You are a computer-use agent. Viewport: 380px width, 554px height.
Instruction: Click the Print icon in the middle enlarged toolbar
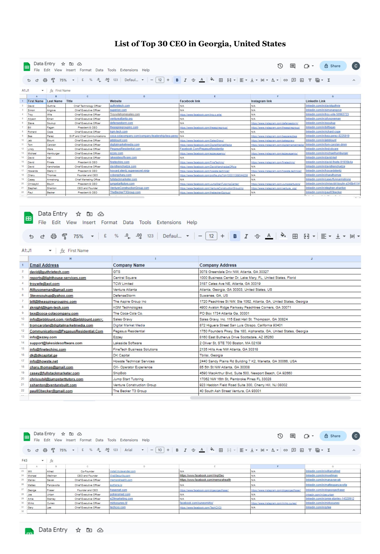53,236
